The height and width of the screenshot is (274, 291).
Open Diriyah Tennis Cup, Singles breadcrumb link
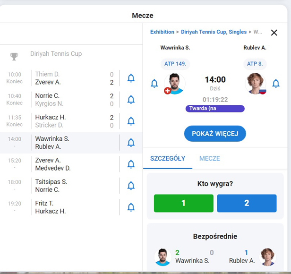(214, 32)
